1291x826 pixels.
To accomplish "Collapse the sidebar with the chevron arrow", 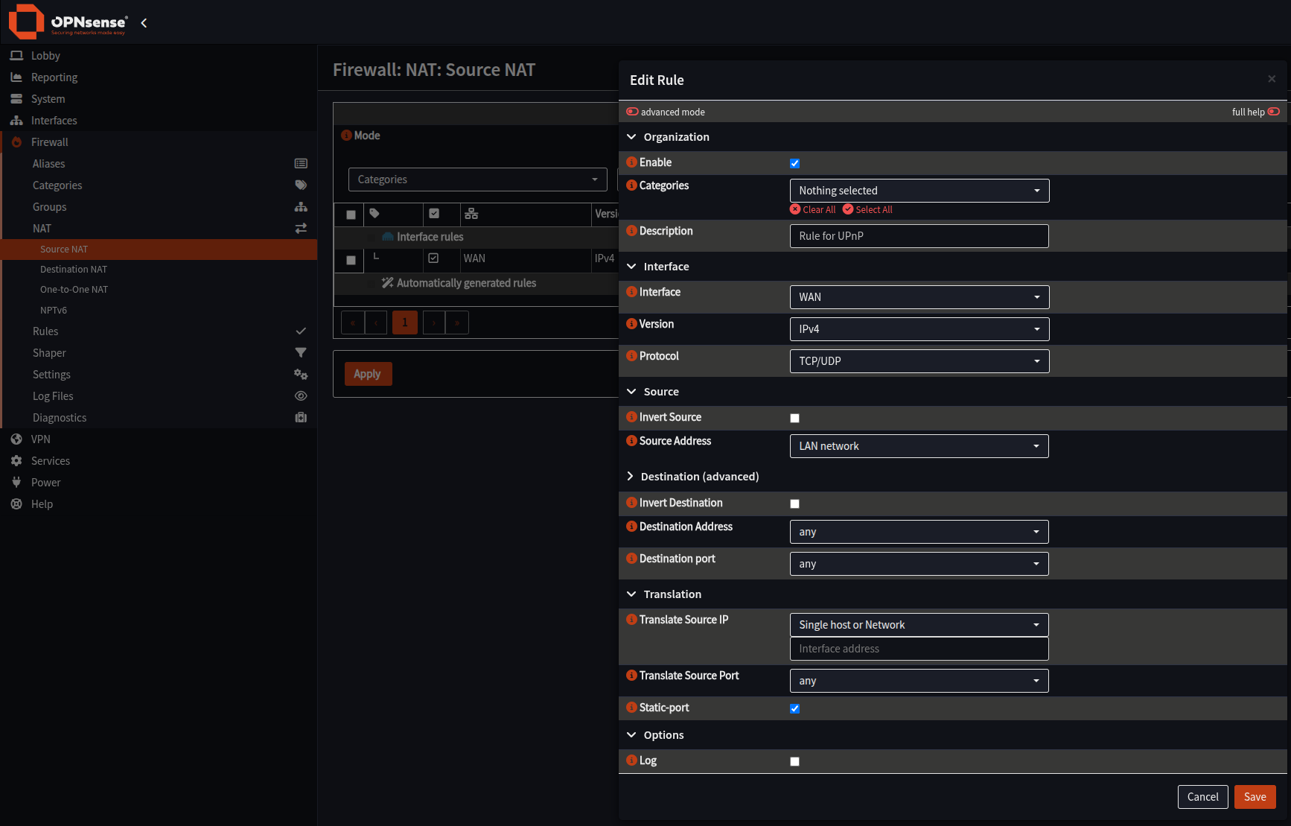I will click(x=144, y=23).
